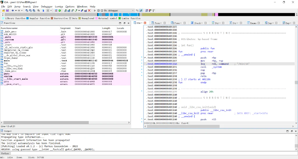Click the Regular function blue legend swatch
This screenshot has height=159, width=298.
click(28, 18)
